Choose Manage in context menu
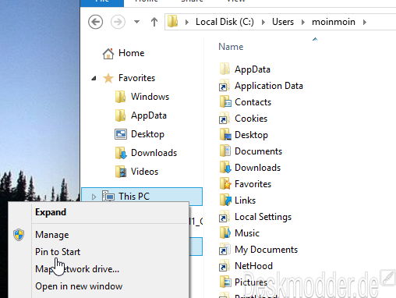This screenshot has width=396, height=298. pos(52,235)
